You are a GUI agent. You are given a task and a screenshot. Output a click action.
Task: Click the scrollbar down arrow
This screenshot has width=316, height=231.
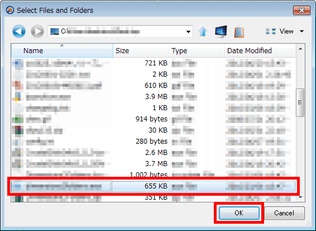(300, 197)
